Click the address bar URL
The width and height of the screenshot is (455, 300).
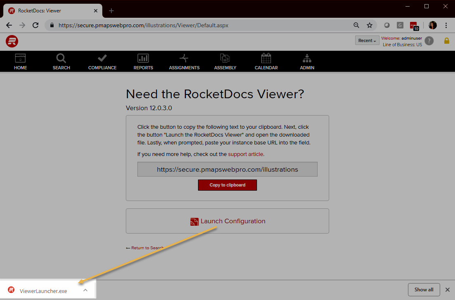pos(144,25)
